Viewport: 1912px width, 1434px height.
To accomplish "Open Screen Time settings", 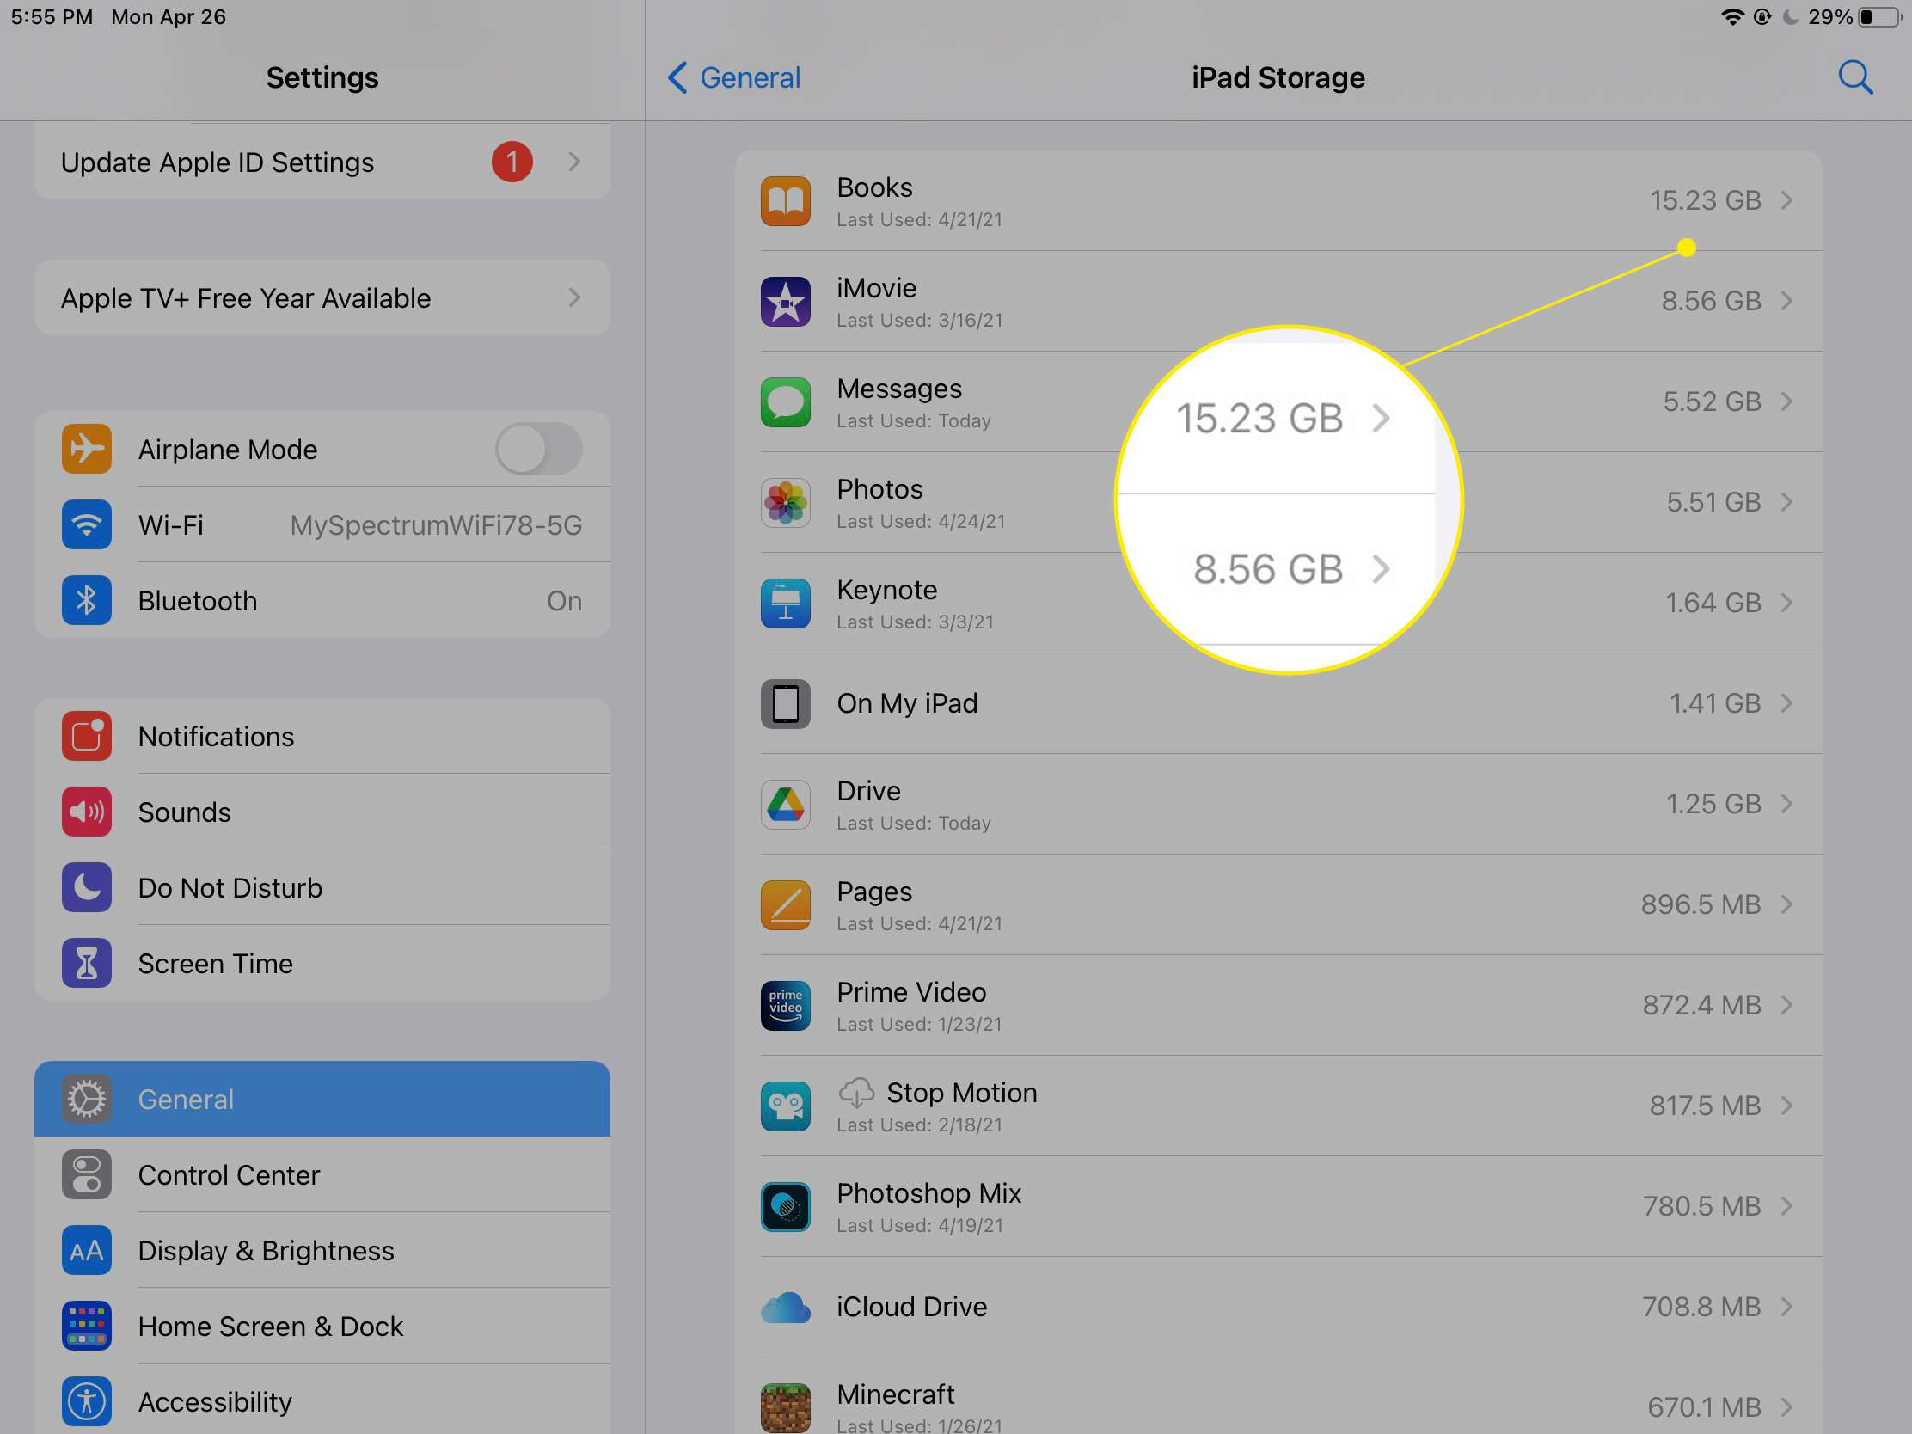I will (x=322, y=963).
